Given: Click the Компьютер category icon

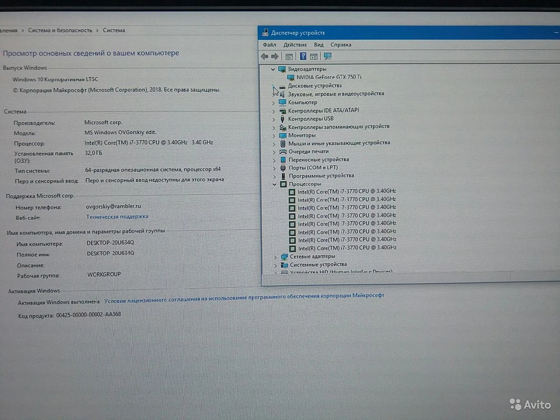Looking at the screenshot, I should pyautogui.click(x=282, y=102).
